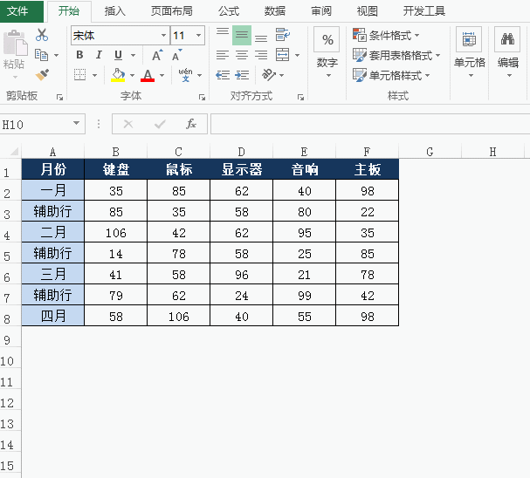The image size is (530, 478).
Task: Align text right
Action: [x=261, y=55]
